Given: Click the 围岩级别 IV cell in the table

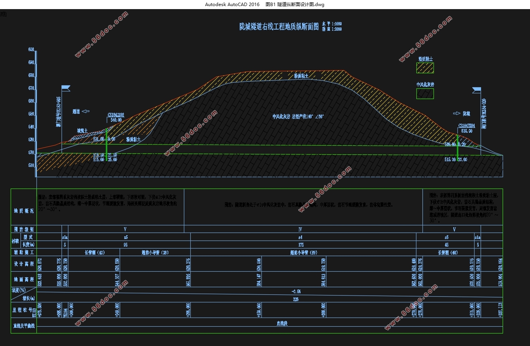Looking at the screenshot, I should (x=300, y=229).
